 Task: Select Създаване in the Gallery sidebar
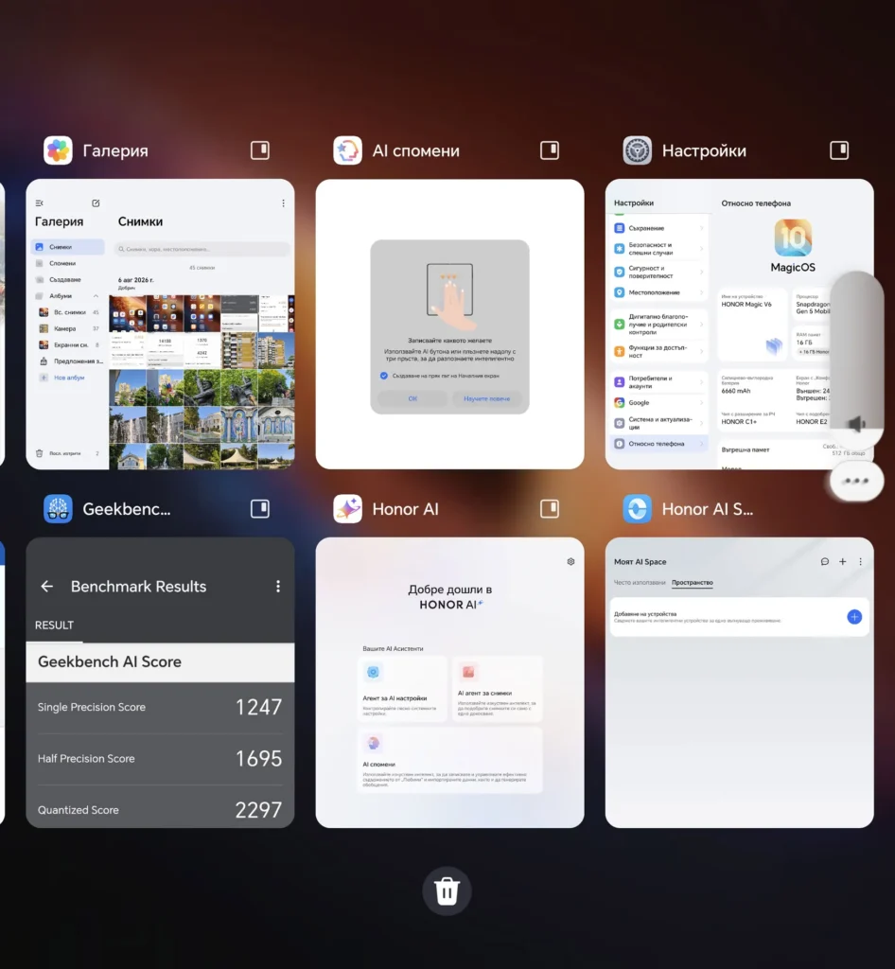click(x=68, y=279)
